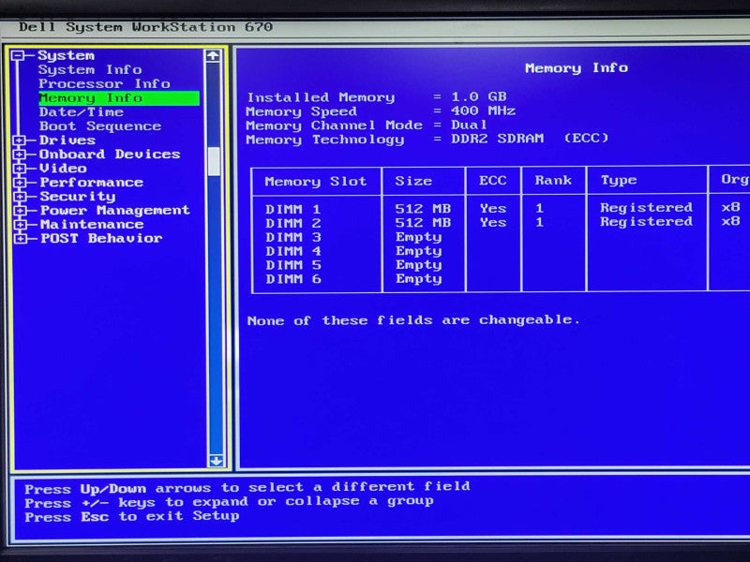The image size is (750, 562).
Task: Click the Memory Info heading
Action: coord(577,68)
